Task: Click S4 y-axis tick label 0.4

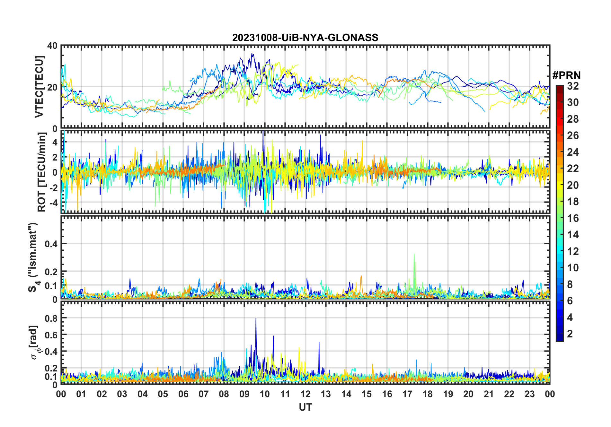Action: coord(51,244)
